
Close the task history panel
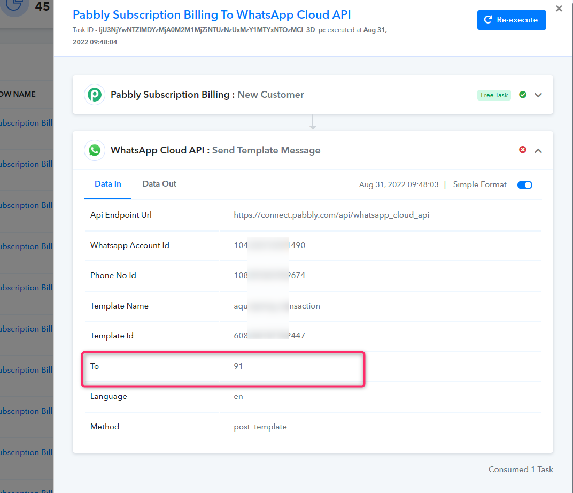pos(559,9)
